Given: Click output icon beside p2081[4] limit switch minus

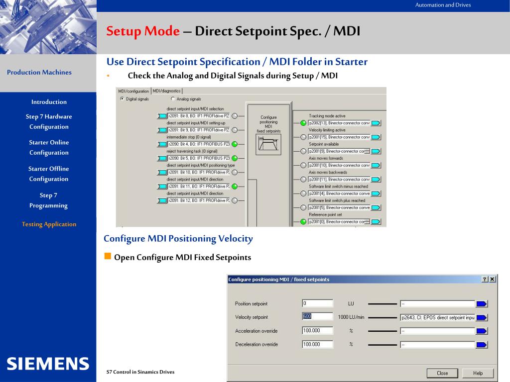Looking at the screenshot, I should click(376, 193).
